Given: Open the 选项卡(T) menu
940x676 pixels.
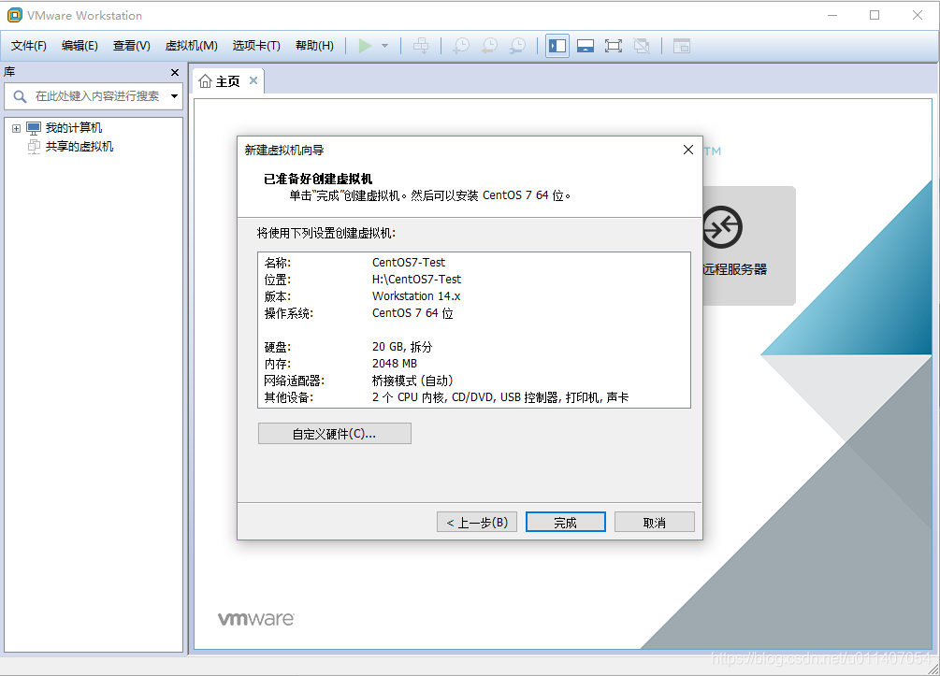Looking at the screenshot, I should pos(256,46).
